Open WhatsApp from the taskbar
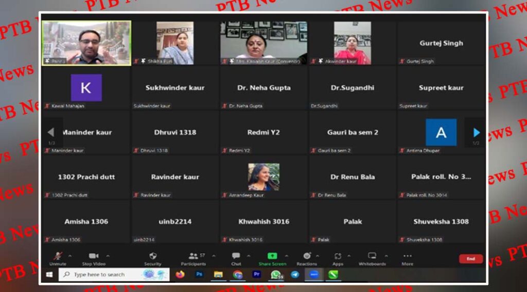Image resolution: width=527 pixels, height=292 pixels. pos(276,275)
